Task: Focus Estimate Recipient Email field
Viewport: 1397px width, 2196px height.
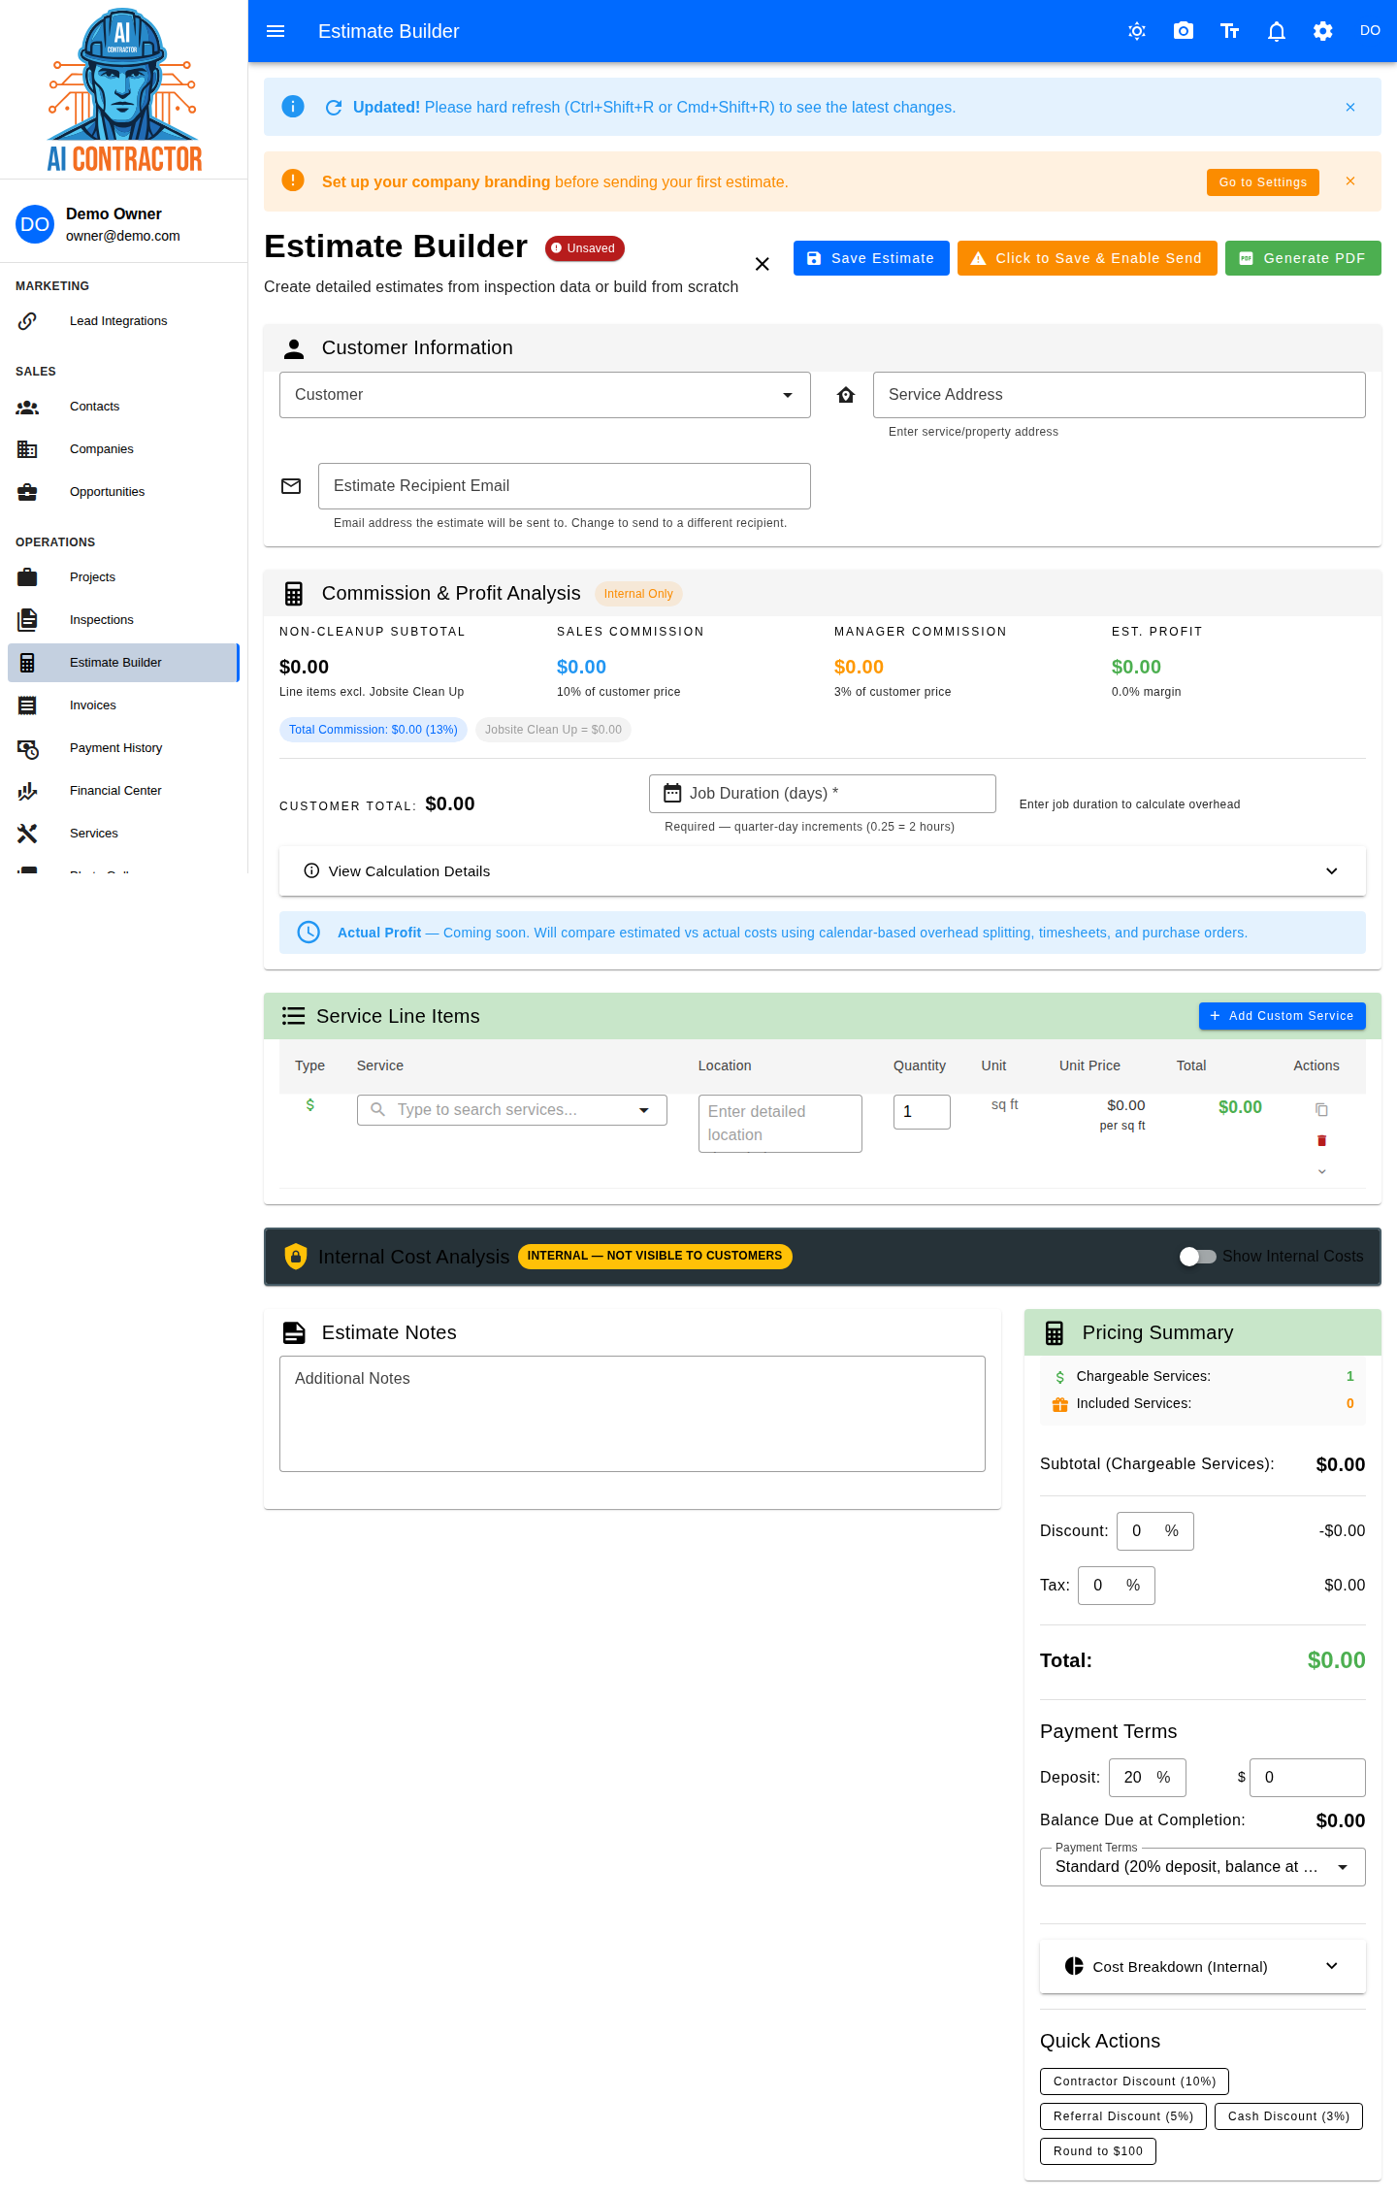Action: 564,486
